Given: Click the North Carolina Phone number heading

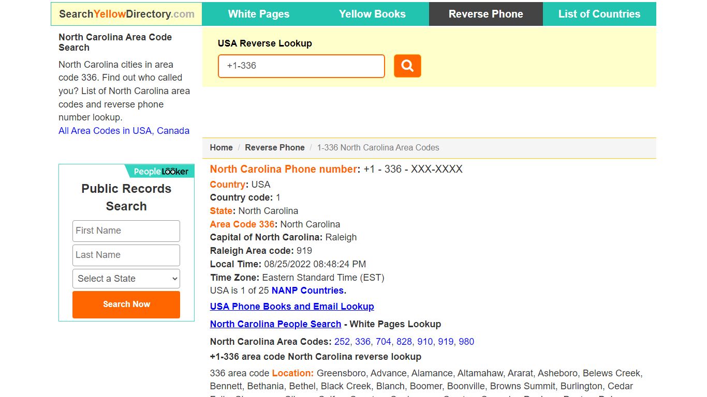Looking at the screenshot, I should click(x=336, y=169).
